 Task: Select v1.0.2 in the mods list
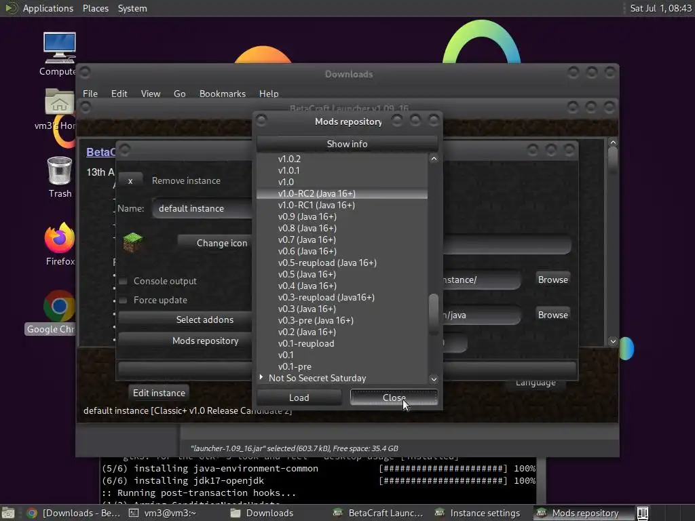click(x=342, y=159)
